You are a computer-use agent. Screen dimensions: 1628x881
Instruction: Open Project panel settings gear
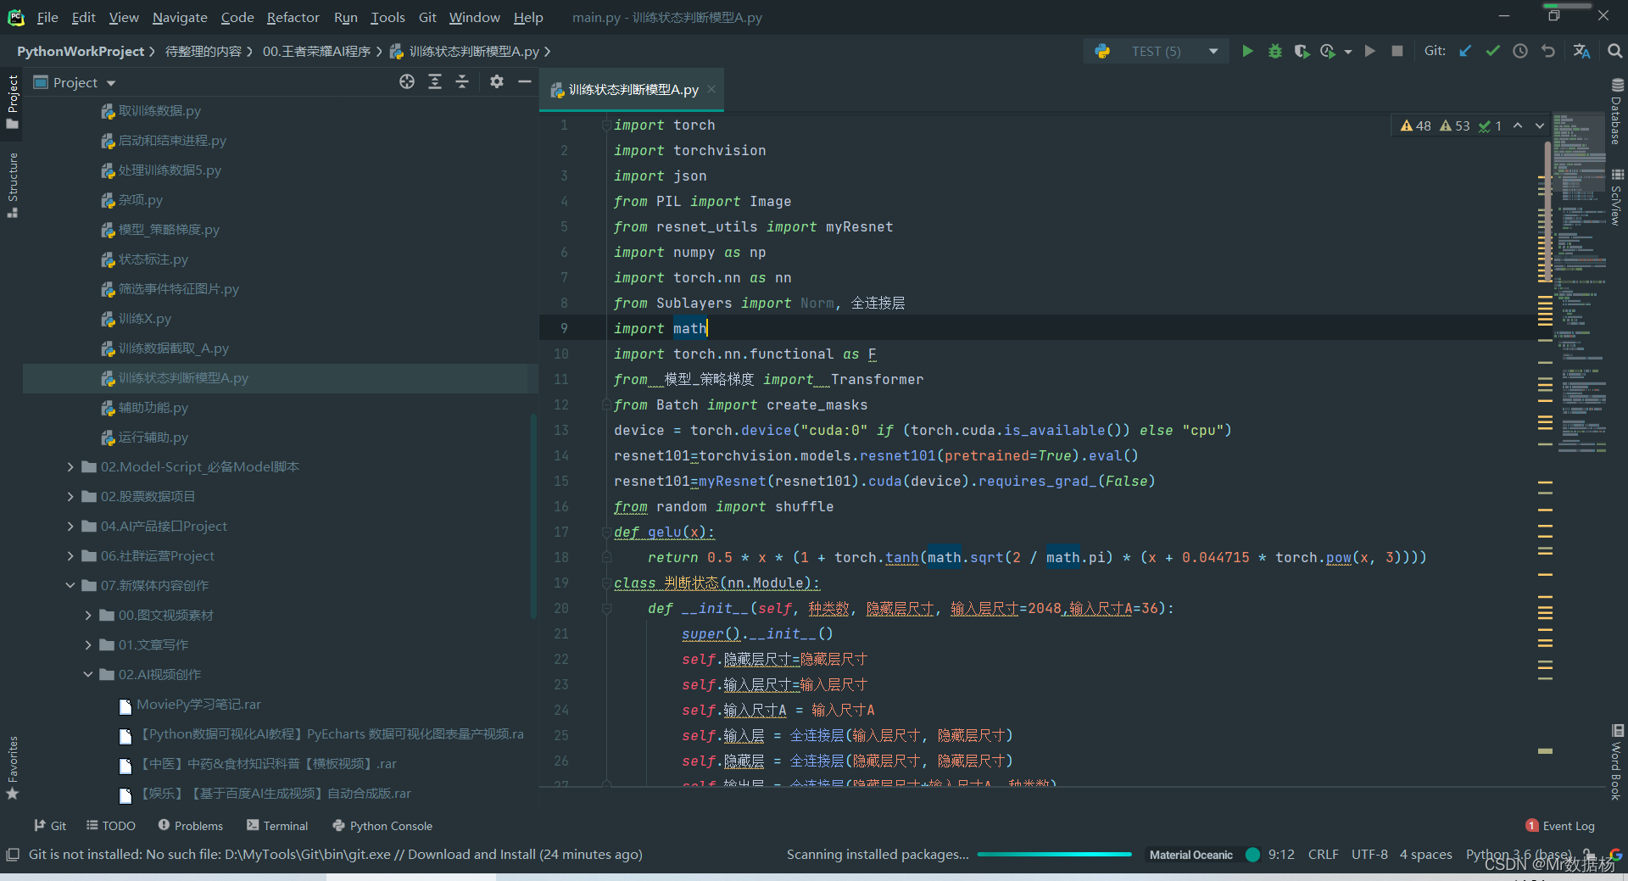pos(497,81)
